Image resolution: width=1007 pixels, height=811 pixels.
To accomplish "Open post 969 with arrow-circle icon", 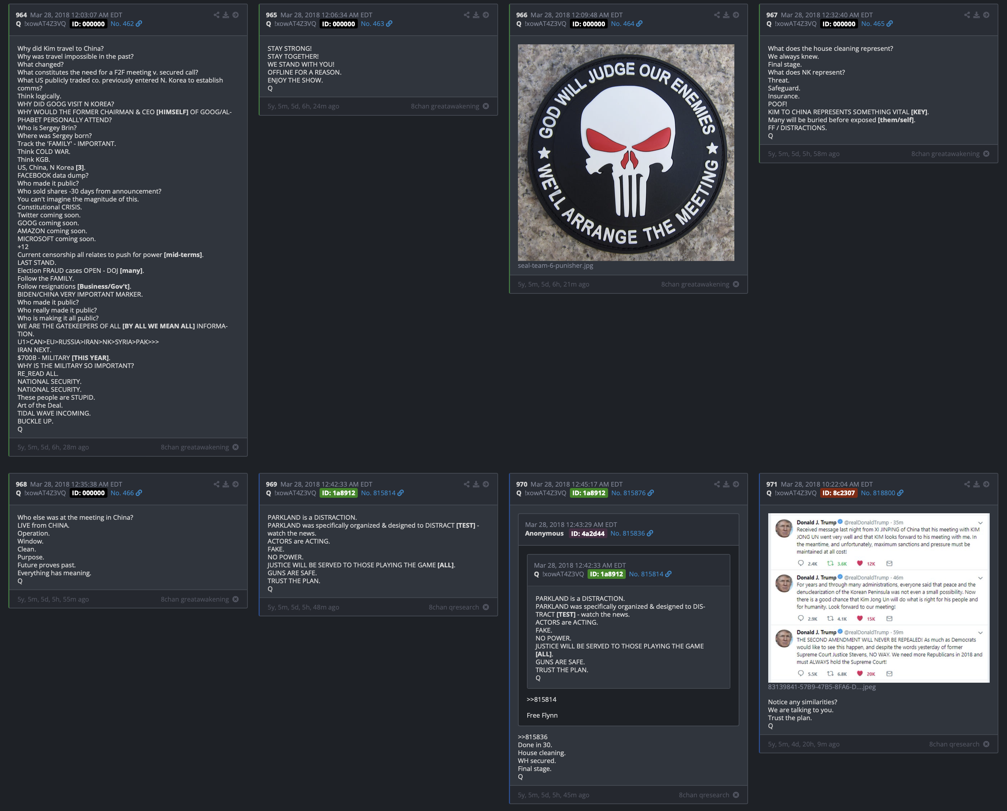I will (x=486, y=484).
